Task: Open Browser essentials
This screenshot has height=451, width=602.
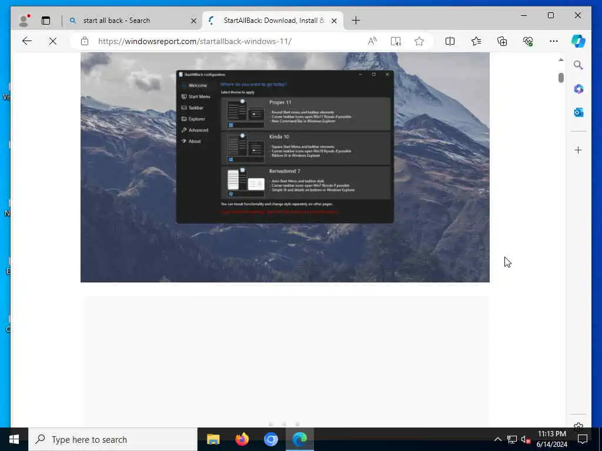Action: [528, 41]
